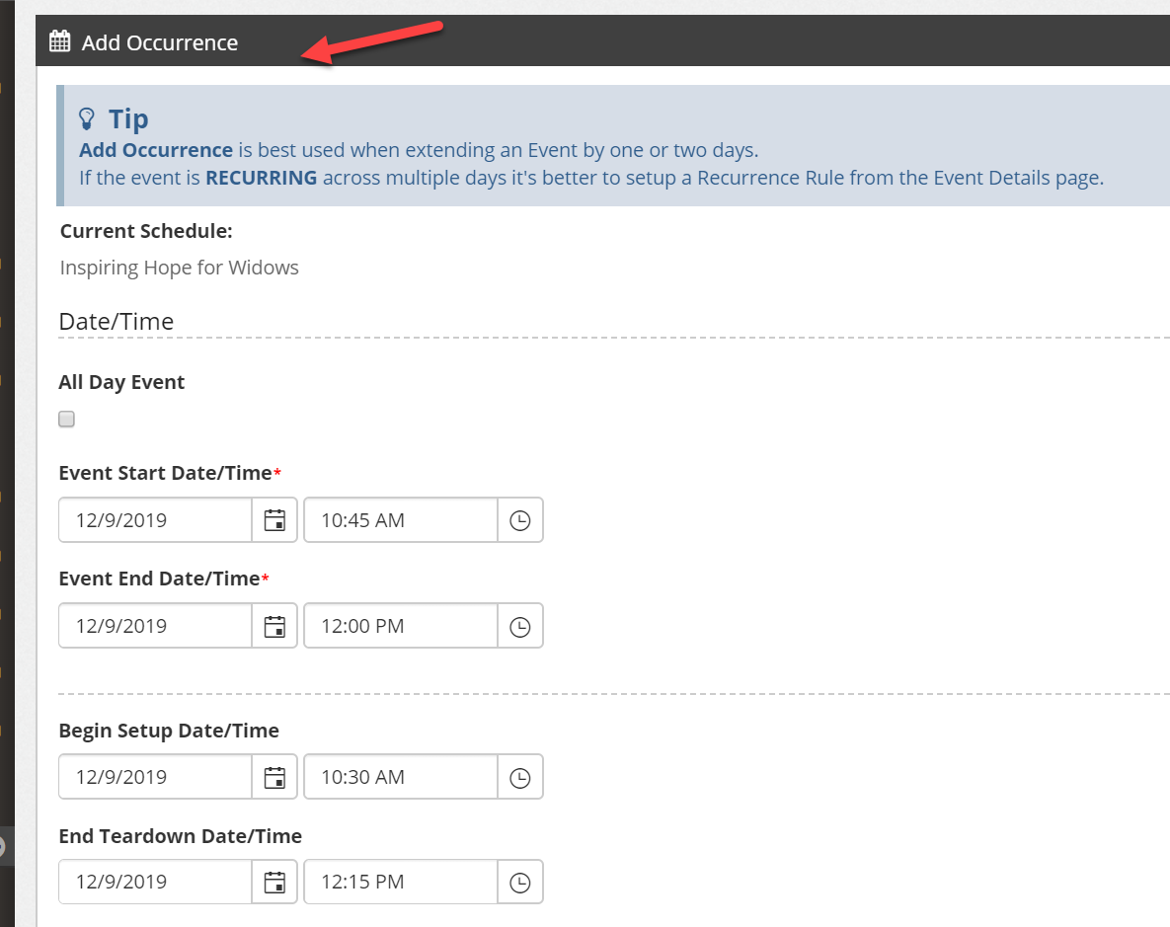Screen dimensions: 1170x927
Task: Click the 'Tip' heading text
Action: [128, 119]
